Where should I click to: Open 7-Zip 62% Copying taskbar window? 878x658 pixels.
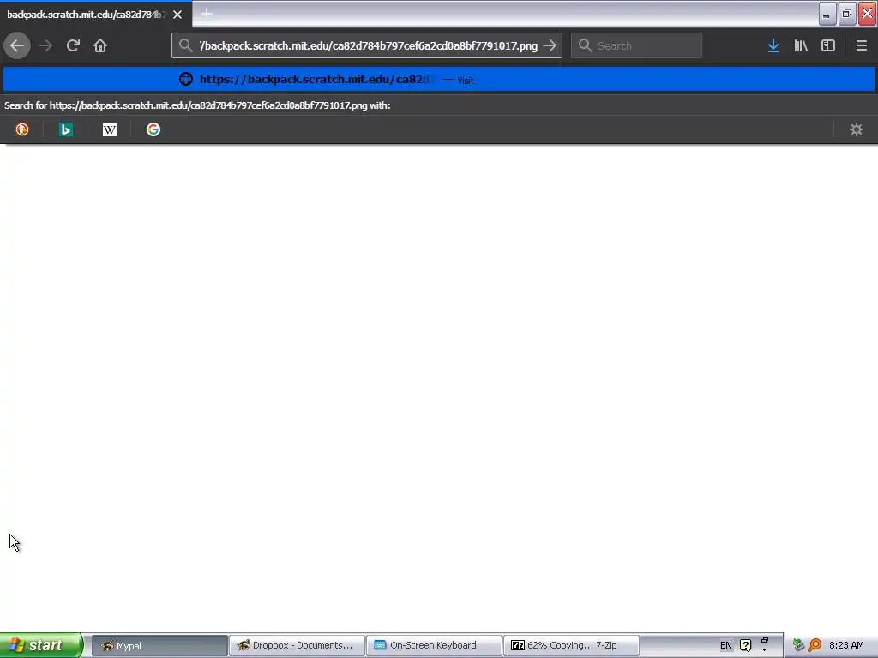click(571, 645)
